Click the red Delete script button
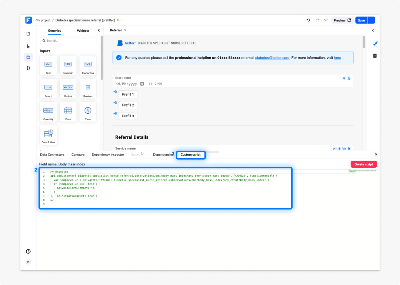This screenshot has height=285, width=400. point(364,164)
